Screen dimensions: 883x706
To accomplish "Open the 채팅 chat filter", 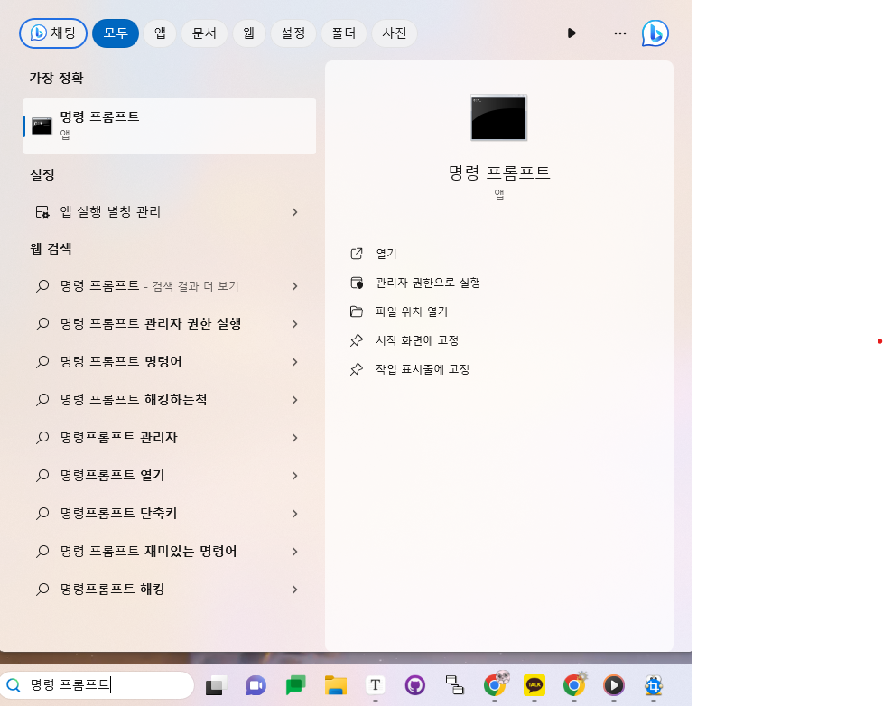I will [53, 33].
